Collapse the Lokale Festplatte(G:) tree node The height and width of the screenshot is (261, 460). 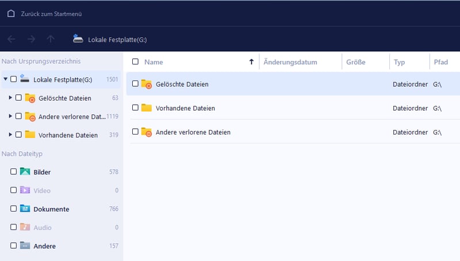point(5,79)
